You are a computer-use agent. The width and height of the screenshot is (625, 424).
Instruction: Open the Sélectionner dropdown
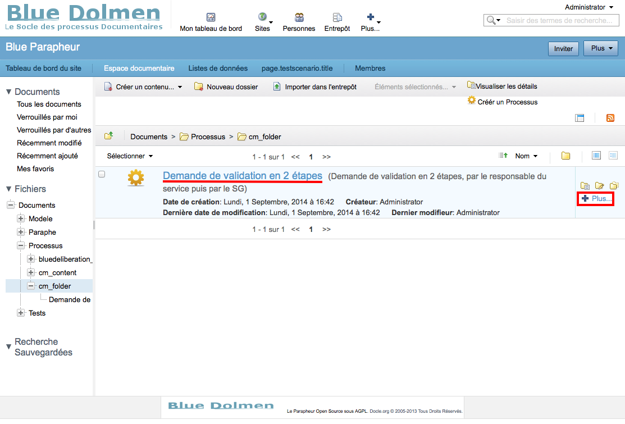(x=130, y=156)
